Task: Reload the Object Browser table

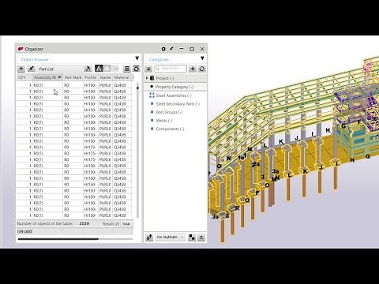Action: pos(137,69)
